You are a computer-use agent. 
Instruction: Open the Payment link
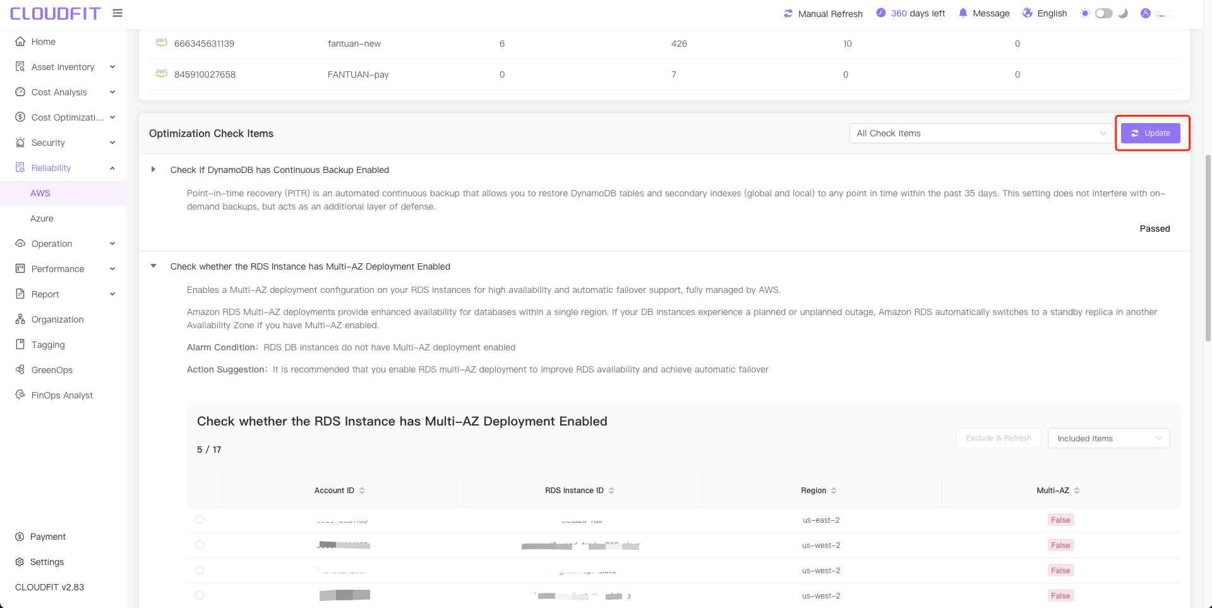(48, 537)
